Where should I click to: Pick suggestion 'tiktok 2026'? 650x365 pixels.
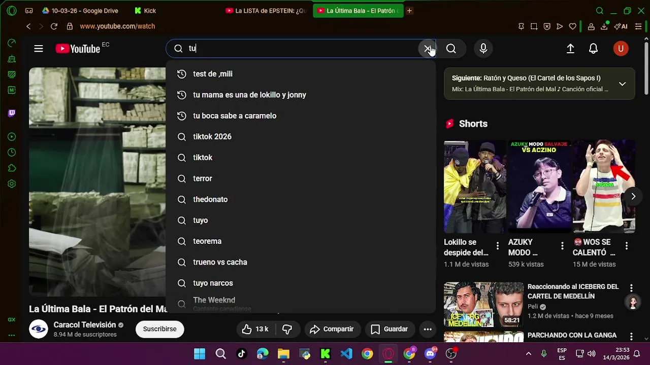301,137
